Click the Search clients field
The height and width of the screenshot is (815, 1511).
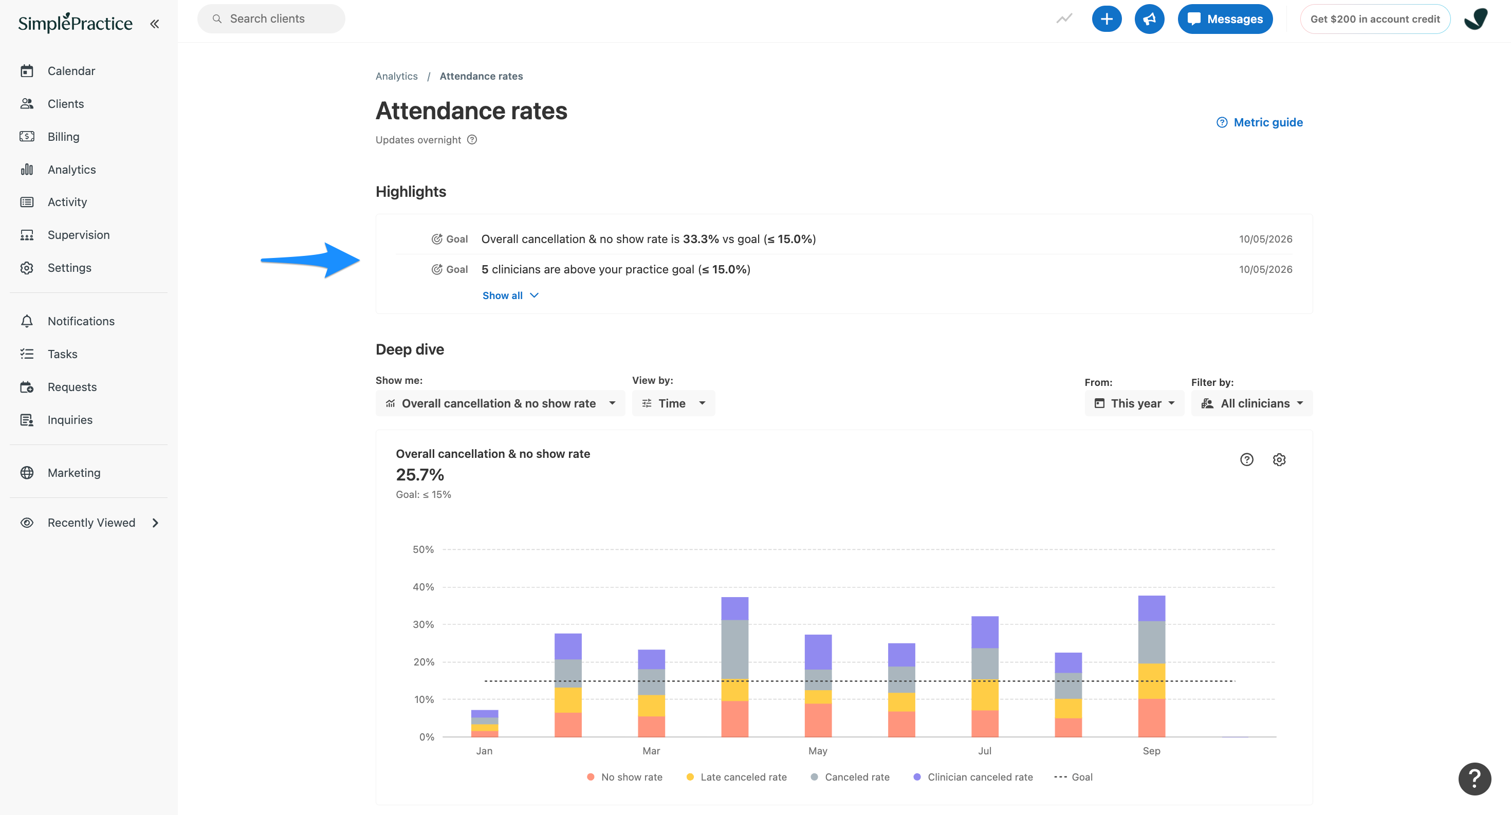[x=271, y=19]
